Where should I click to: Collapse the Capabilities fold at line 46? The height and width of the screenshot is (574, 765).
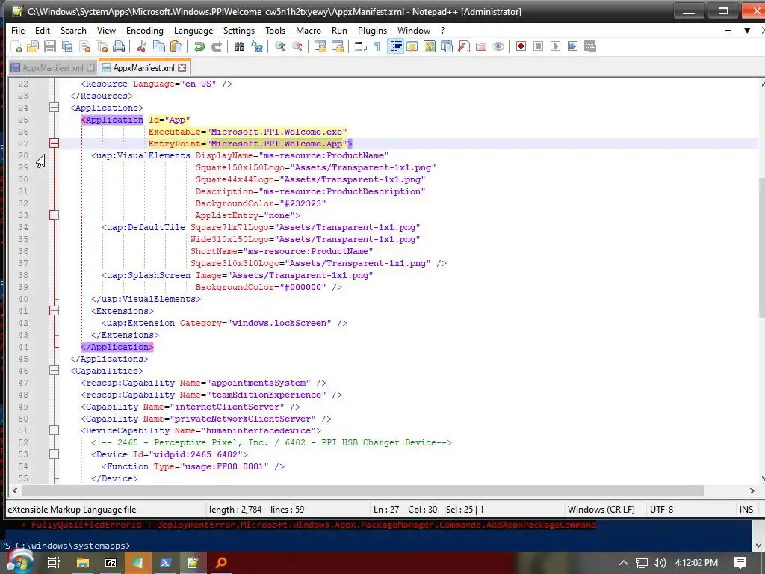tap(54, 371)
